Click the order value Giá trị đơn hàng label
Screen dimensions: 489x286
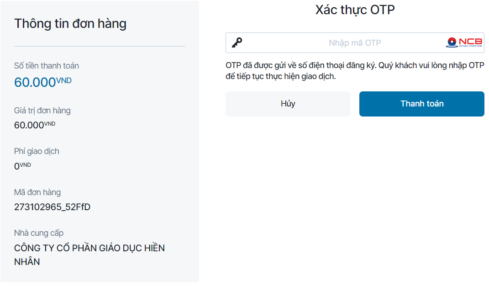click(42, 110)
